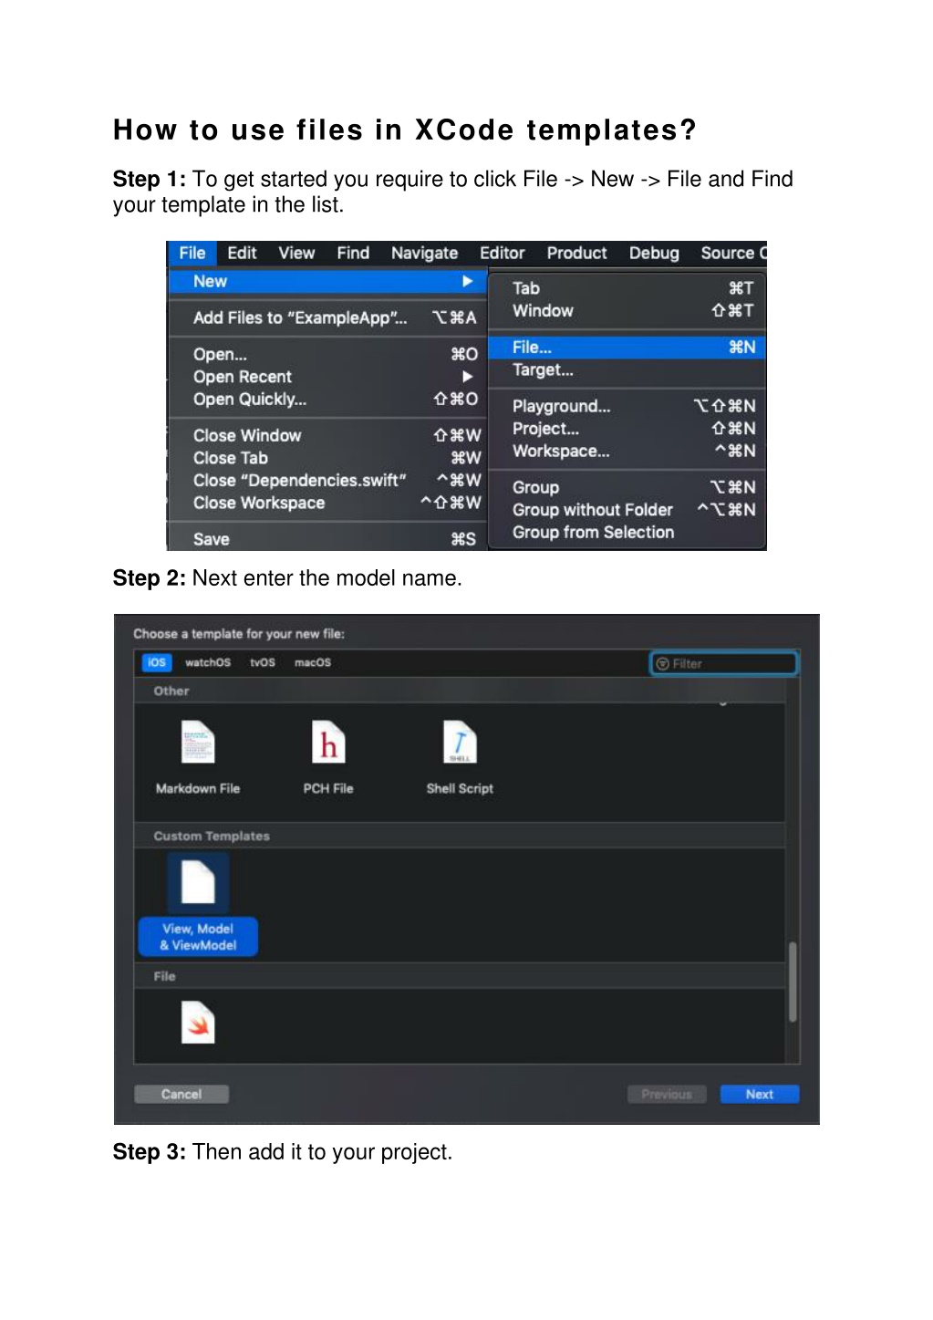Open the Product menu
This screenshot has width=933, height=1320.
(x=576, y=254)
